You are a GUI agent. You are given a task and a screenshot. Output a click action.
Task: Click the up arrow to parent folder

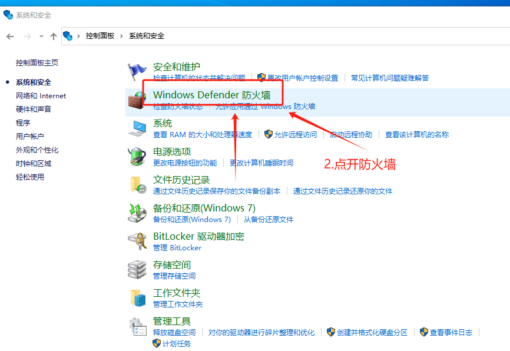(x=53, y=35)
